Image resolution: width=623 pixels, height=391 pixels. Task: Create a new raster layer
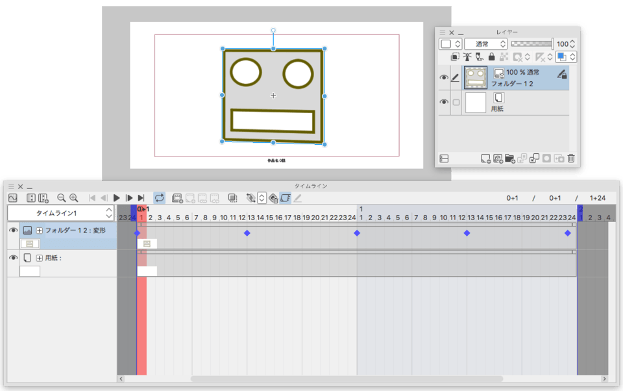485,158
